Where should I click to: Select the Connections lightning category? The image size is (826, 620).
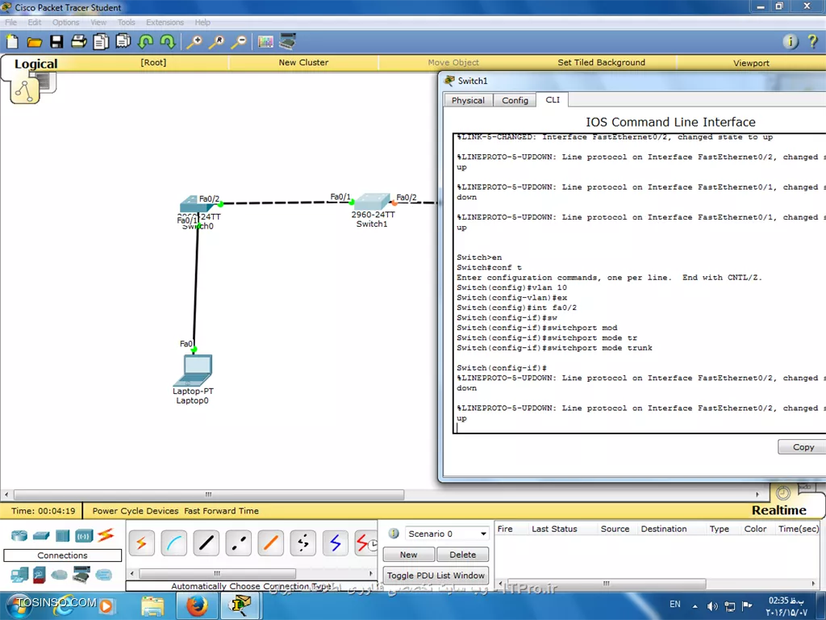[106, 535]
